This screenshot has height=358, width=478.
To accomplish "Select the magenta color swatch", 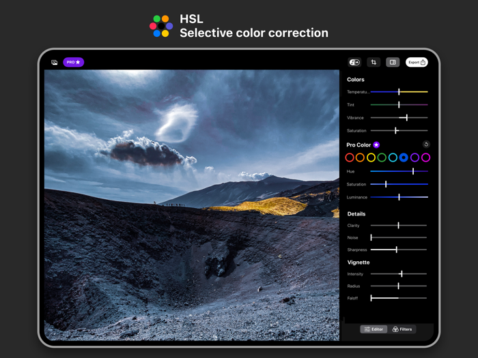I will click(425, 158).
